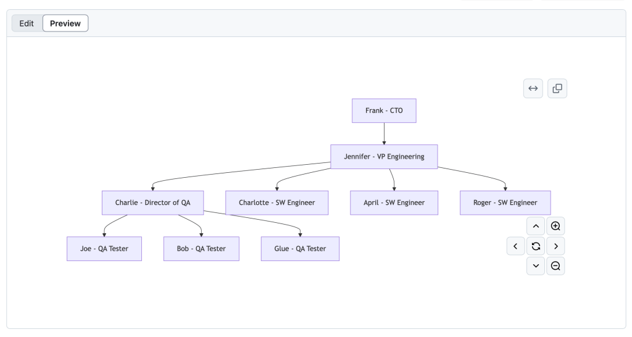The width and height of the screenshot is (632, 337).
Task: Click the Joe - QA Tester node
Action: click(x=104, y=249)
